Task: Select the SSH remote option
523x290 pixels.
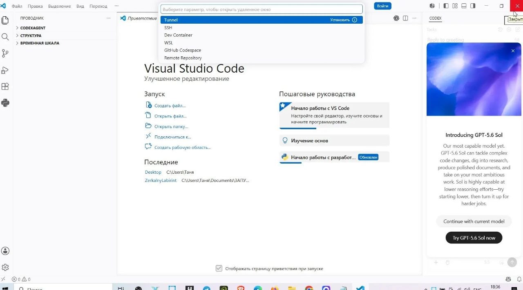Action: [261, 27]
